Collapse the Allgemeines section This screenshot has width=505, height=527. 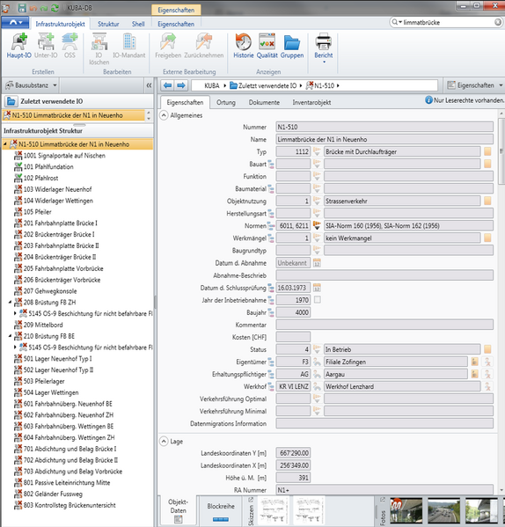tap(164, 115)
